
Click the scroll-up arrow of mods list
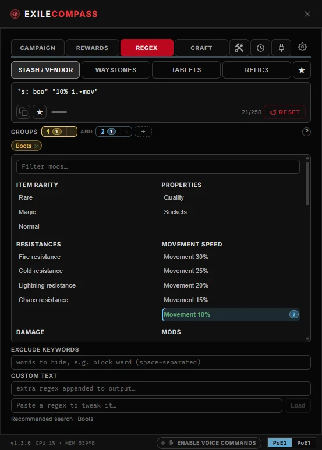(307, 158)
